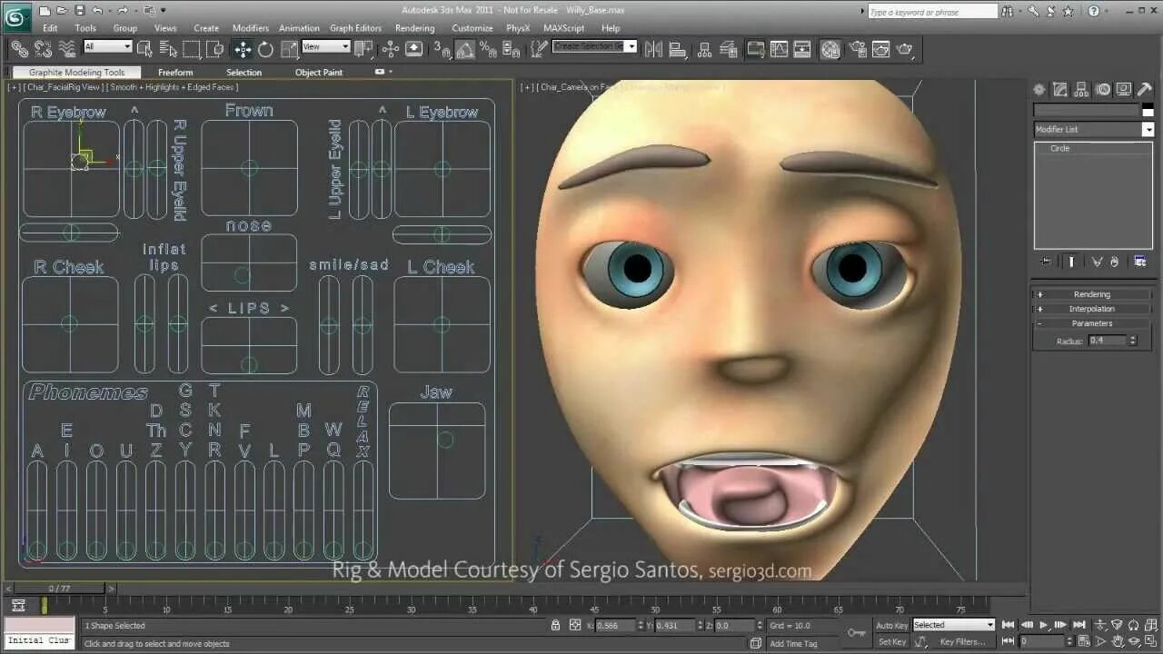Toggle Auto Key animation mode
1163x654 pixels.
tap(891, 625)
